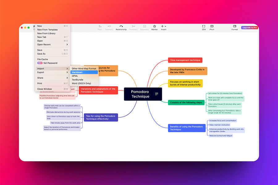Choose Save As from the menu
Image resolution: width=278 pixels, height=185 pixels.
coord(41,54)
